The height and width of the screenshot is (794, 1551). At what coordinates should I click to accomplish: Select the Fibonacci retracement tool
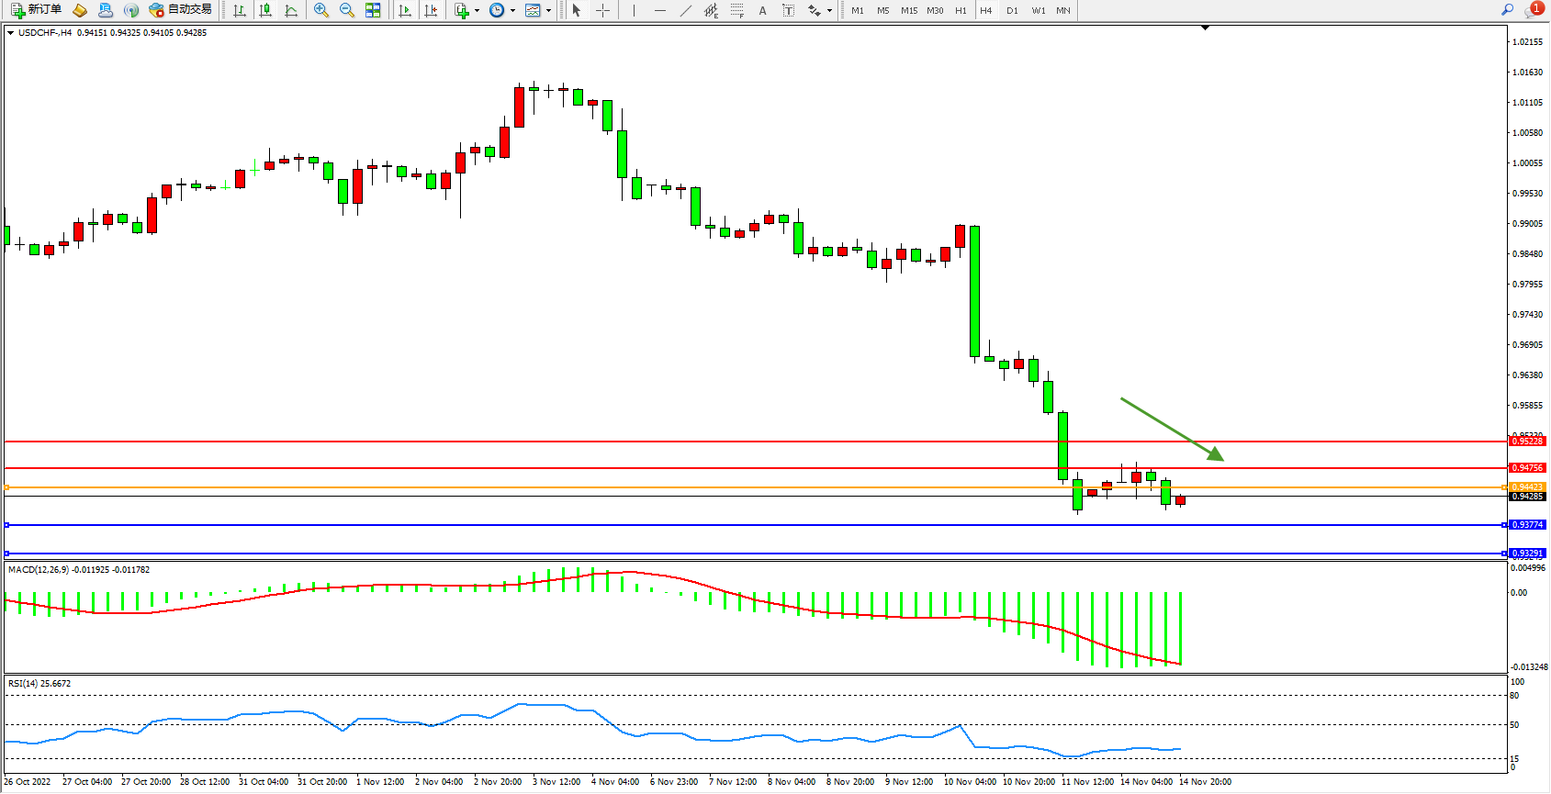click(x=736, y=10)
